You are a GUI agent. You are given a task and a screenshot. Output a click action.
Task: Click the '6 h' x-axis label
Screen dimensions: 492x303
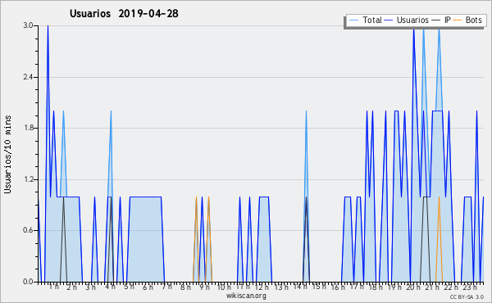click(x=148, y=287)
